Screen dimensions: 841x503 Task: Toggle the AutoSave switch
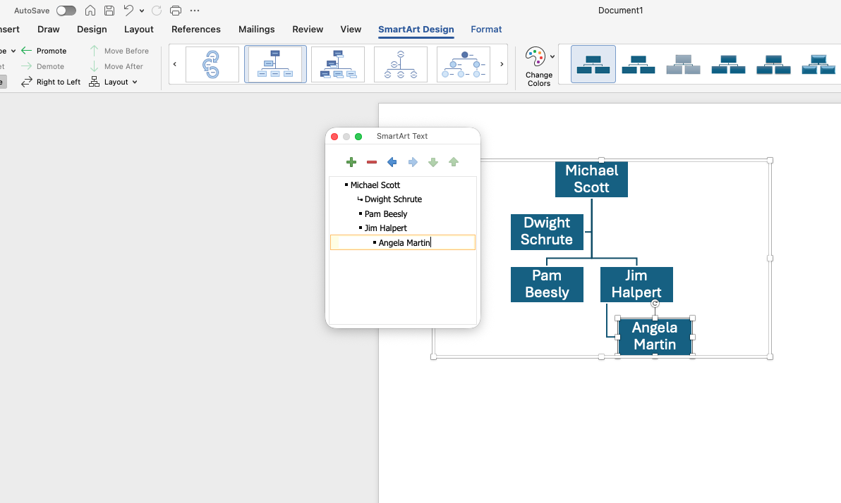(66, 10)
